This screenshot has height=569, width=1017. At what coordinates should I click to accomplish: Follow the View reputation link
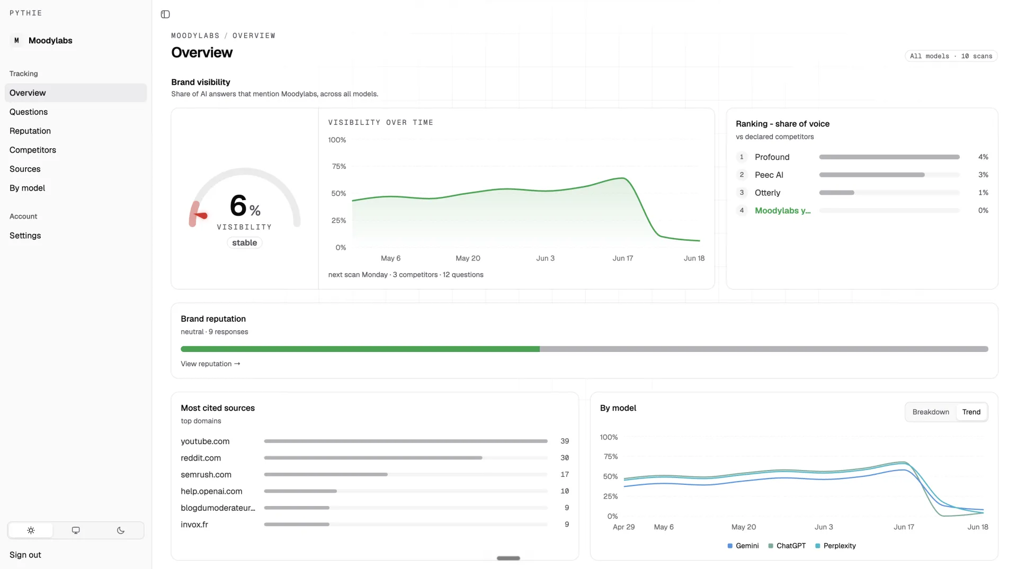pyautogui.click(x=210, y=364)
